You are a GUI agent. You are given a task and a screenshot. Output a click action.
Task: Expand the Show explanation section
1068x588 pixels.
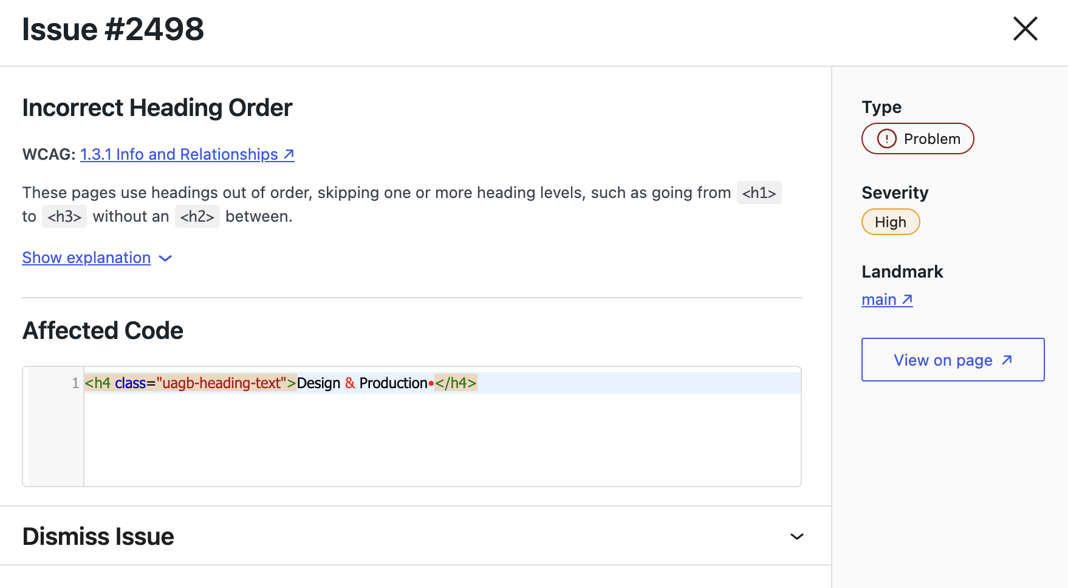tap(86, 258)
